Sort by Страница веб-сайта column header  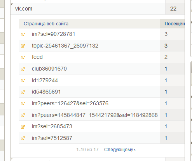46,24
